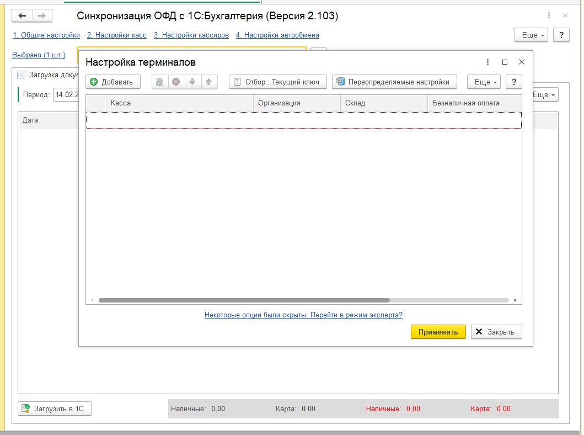Click the copy row icon in dialog toolbar
Viewport: 584px width, 435px height.
click(160, 82)
